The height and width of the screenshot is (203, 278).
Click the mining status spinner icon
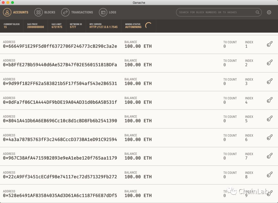[x=149, y=25]
